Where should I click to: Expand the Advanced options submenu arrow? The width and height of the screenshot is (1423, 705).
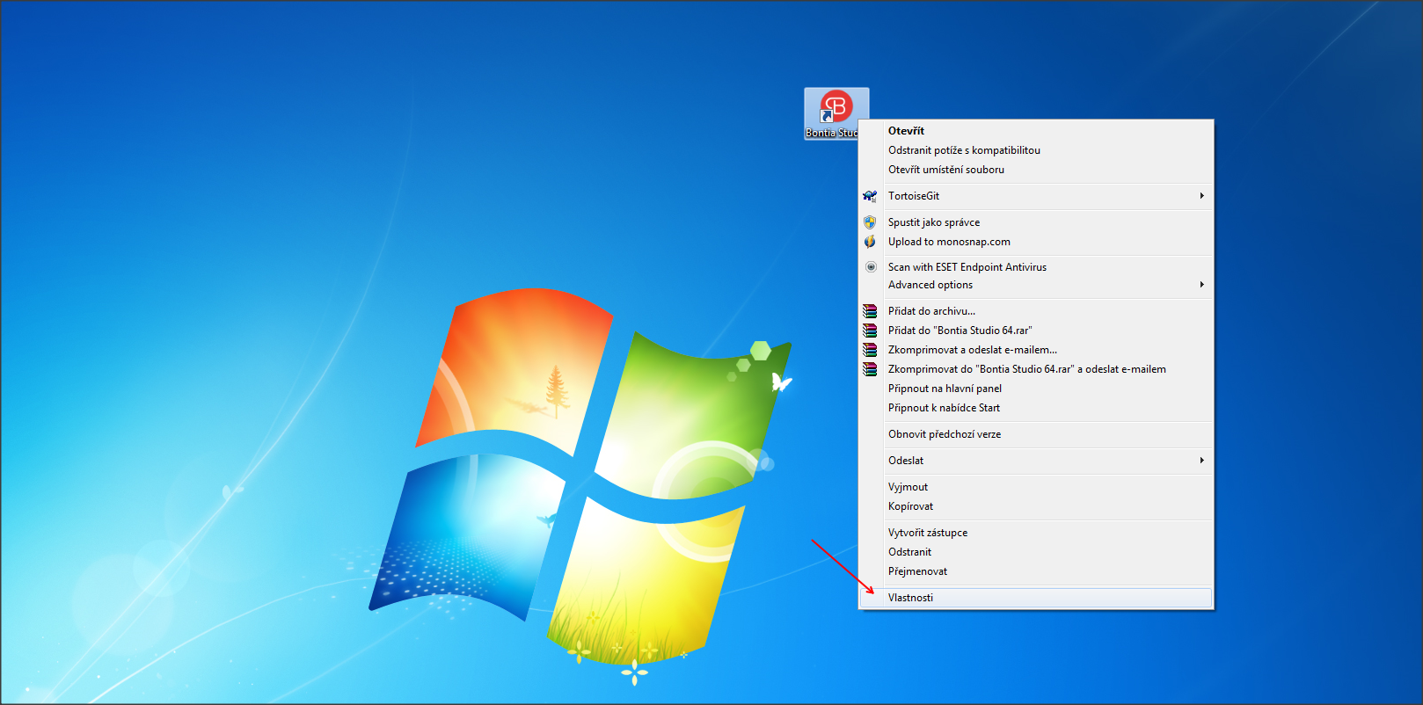point(1201,285)
